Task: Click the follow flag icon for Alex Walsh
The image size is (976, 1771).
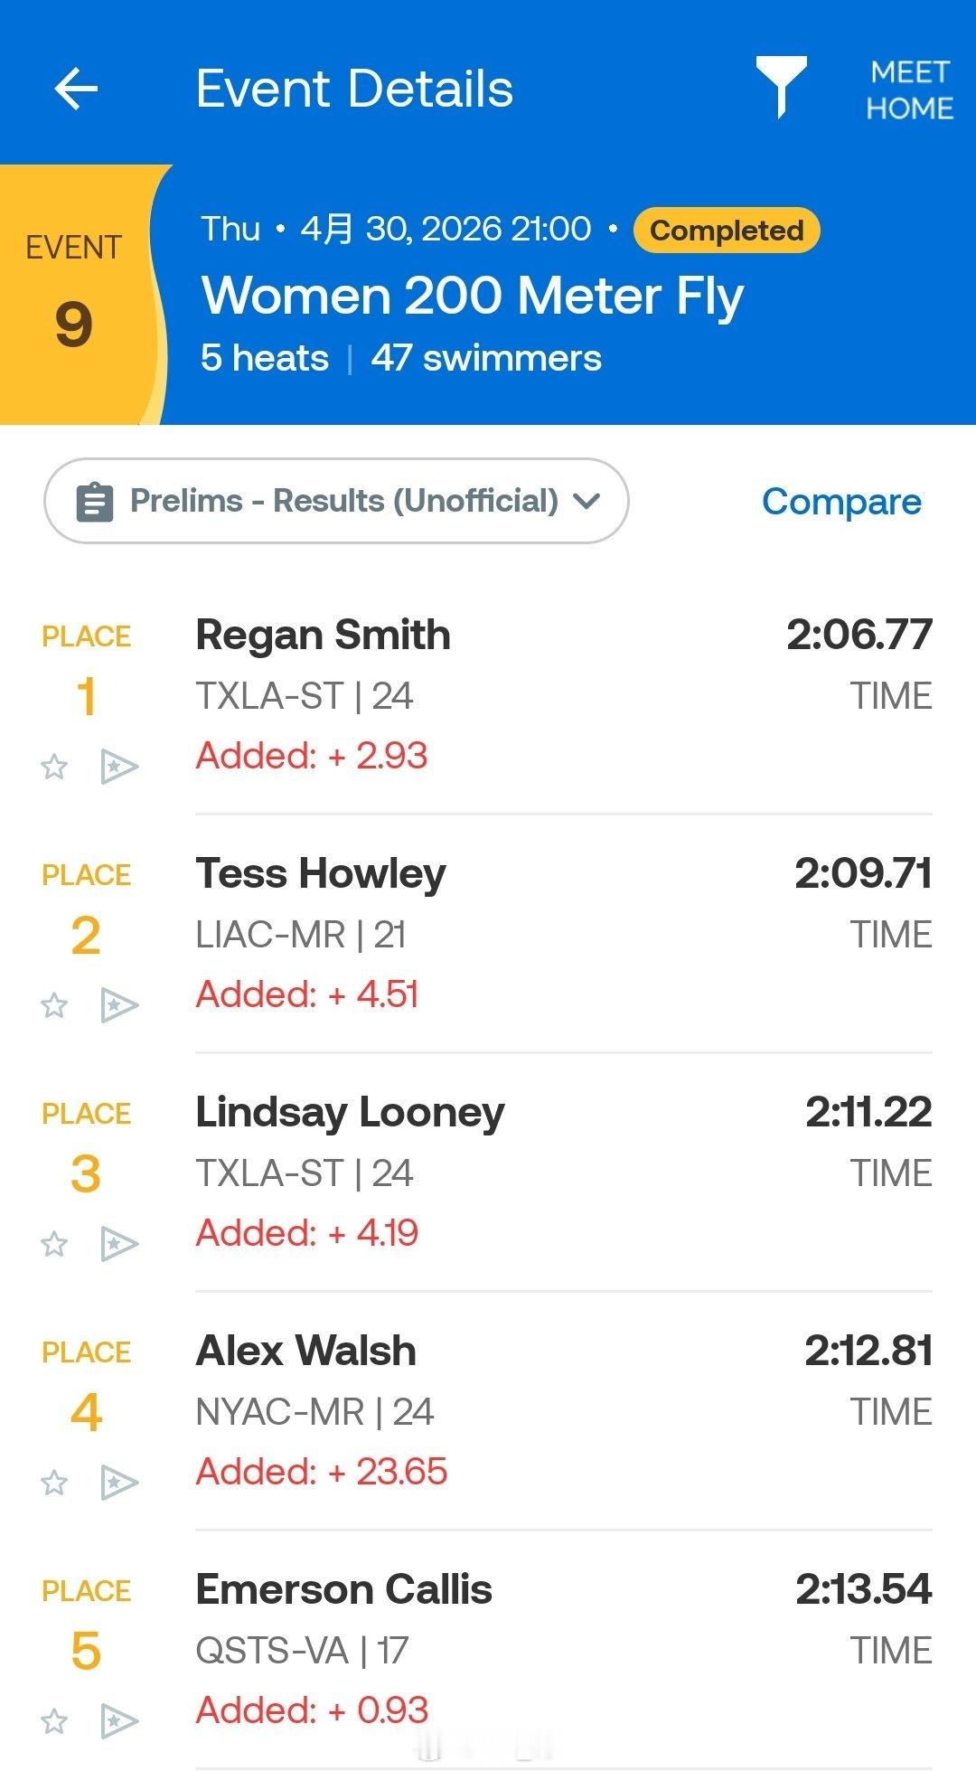Action: pos(120,1484)
